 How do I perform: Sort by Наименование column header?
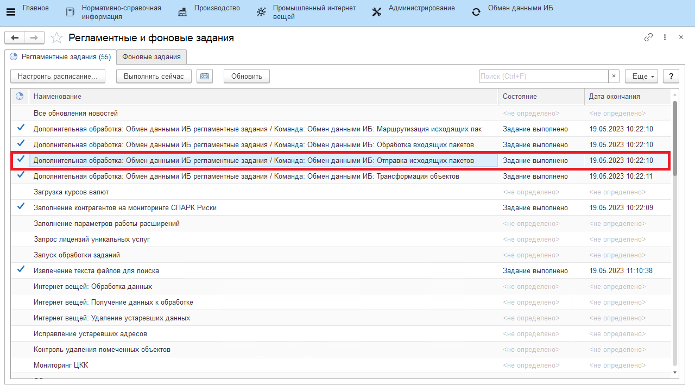[x=58, y=97]
